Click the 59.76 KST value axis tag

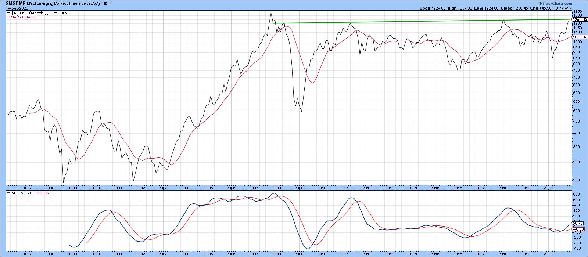click(x=578, y=224)
